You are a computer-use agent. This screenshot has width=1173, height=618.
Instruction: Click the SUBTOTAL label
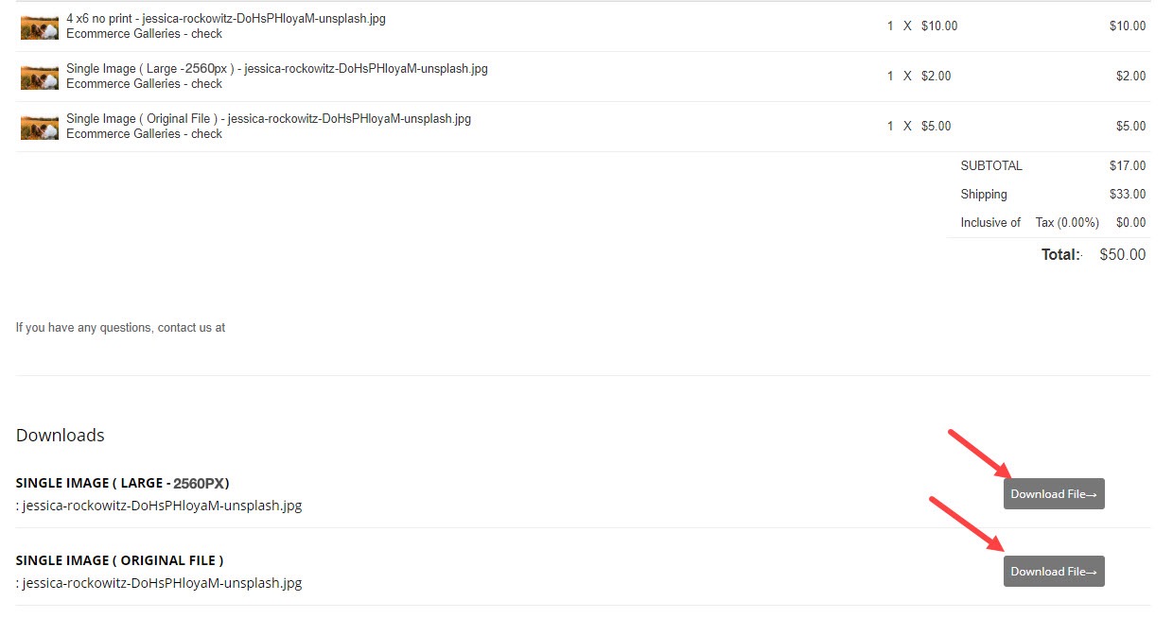pyautogui.click(x=991, y=166)
